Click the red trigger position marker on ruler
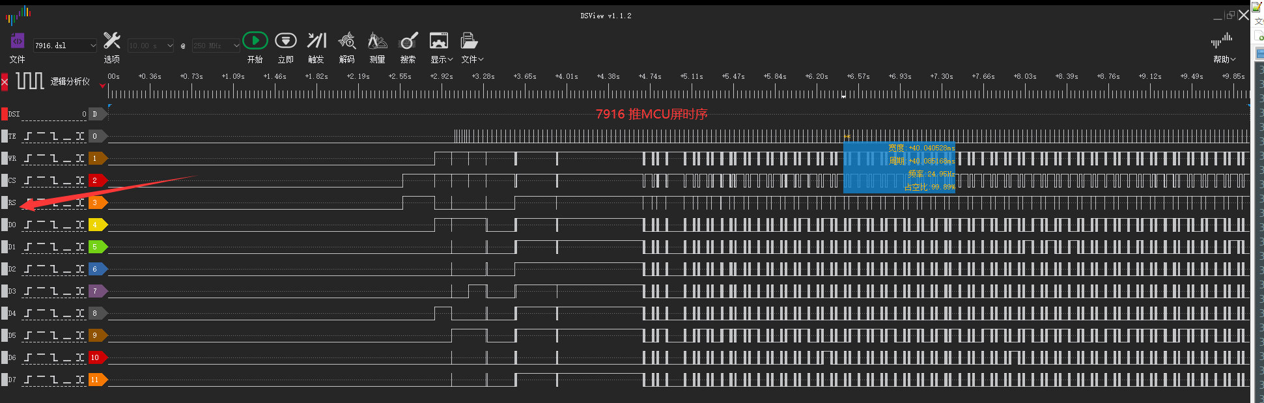 coord(102,86)
